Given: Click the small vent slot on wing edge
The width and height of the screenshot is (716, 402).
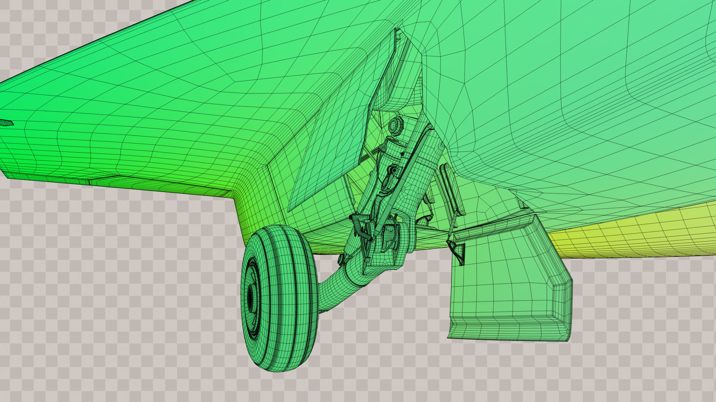Looking at the screenshot, I should pos(6,122).
